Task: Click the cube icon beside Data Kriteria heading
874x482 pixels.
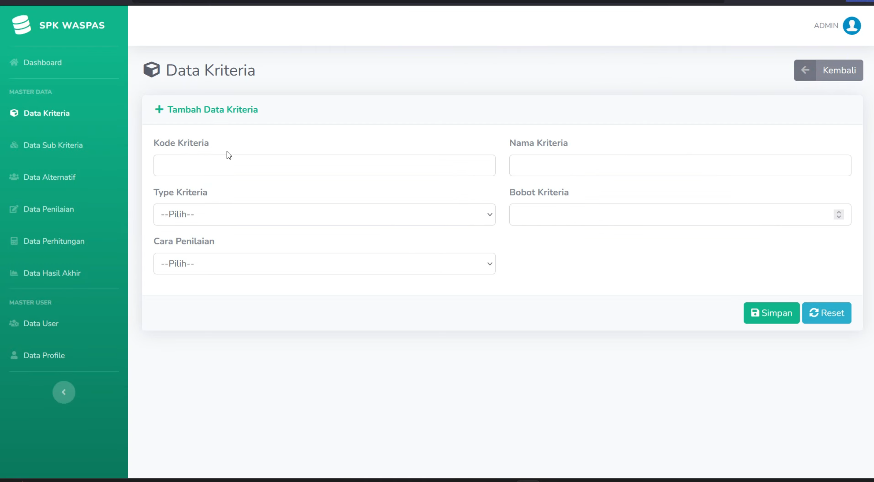Action: pyautogui.click(x=151, y=70)
